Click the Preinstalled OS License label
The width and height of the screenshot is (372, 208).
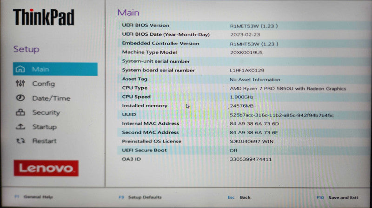(152, 141)
